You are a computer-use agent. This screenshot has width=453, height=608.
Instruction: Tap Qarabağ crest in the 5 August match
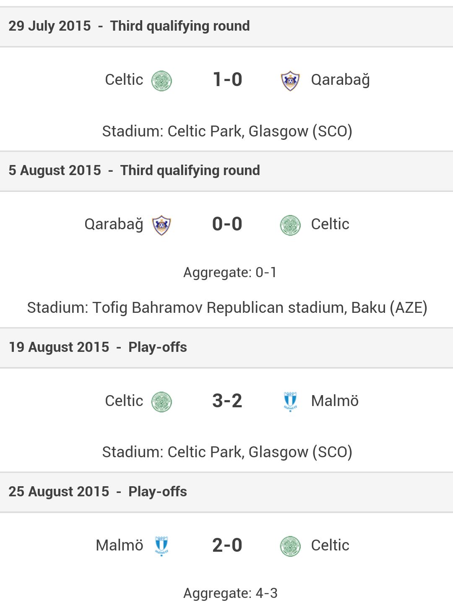[161, 225]
